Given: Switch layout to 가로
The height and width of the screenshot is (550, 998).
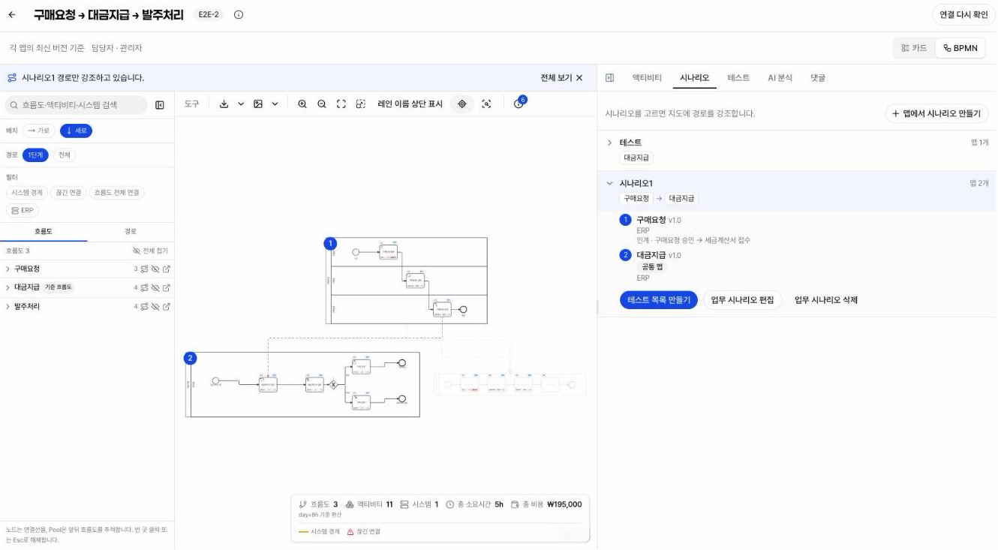Looking at the screenshot, I should 39,131.
